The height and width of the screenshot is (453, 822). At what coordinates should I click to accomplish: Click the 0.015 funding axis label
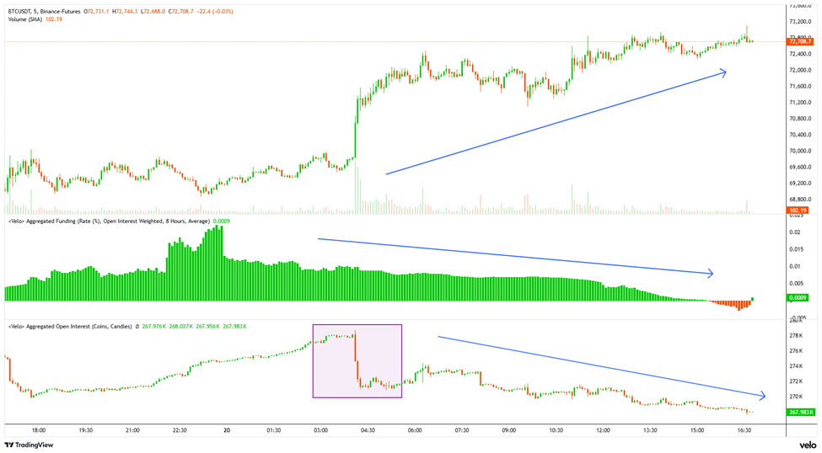(x=797, y=250)
